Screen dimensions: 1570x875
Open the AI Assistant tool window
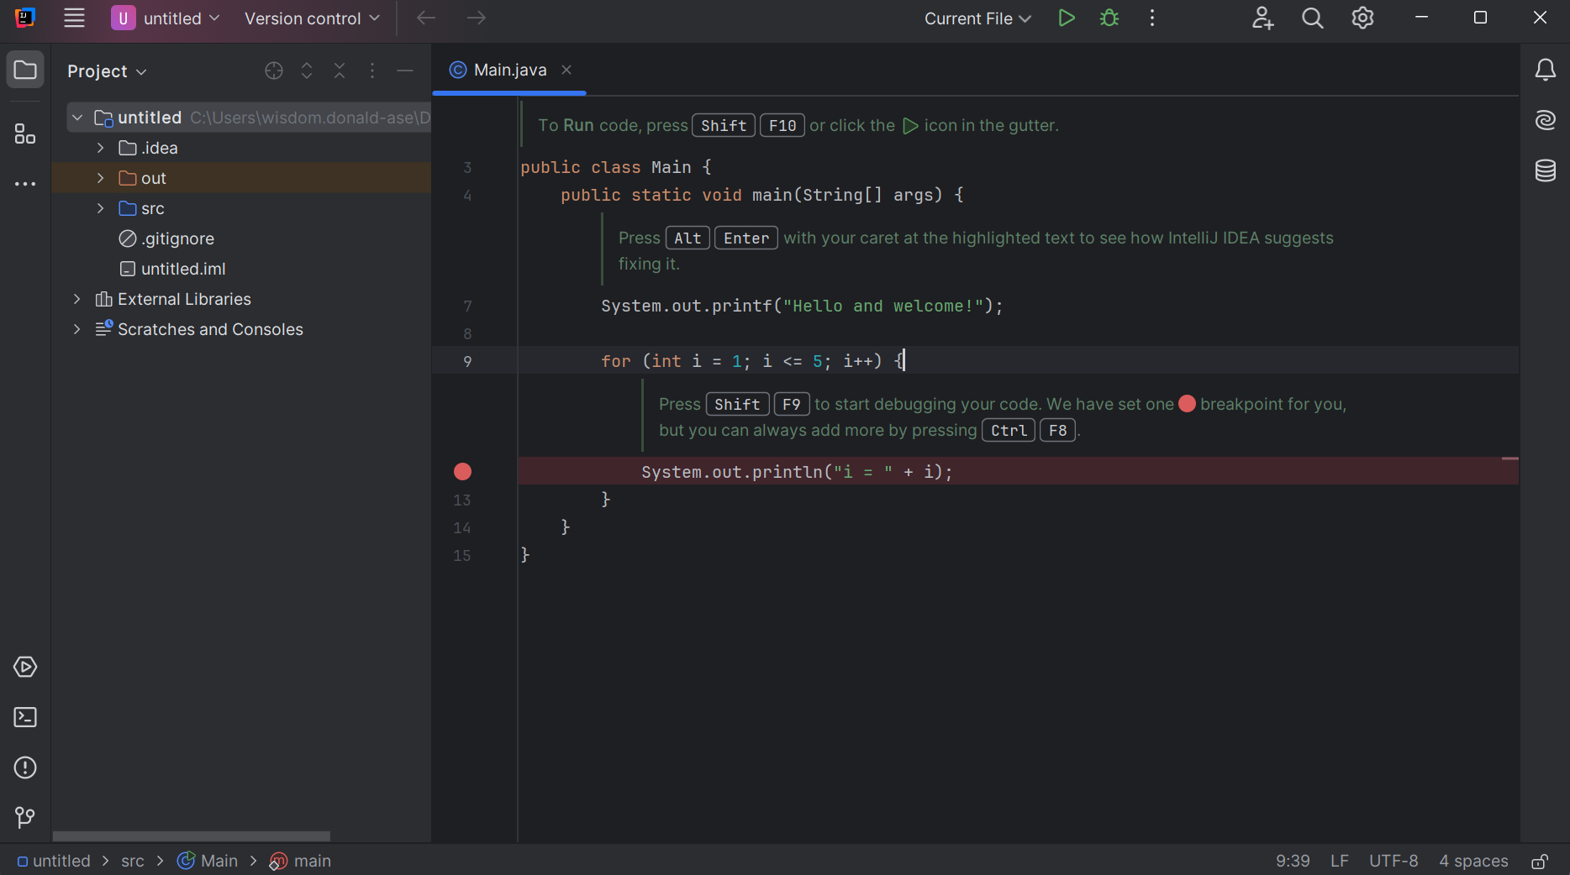1545,121
